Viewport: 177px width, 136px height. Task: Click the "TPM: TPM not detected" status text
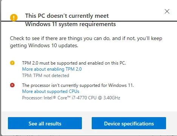click(46, 76)
